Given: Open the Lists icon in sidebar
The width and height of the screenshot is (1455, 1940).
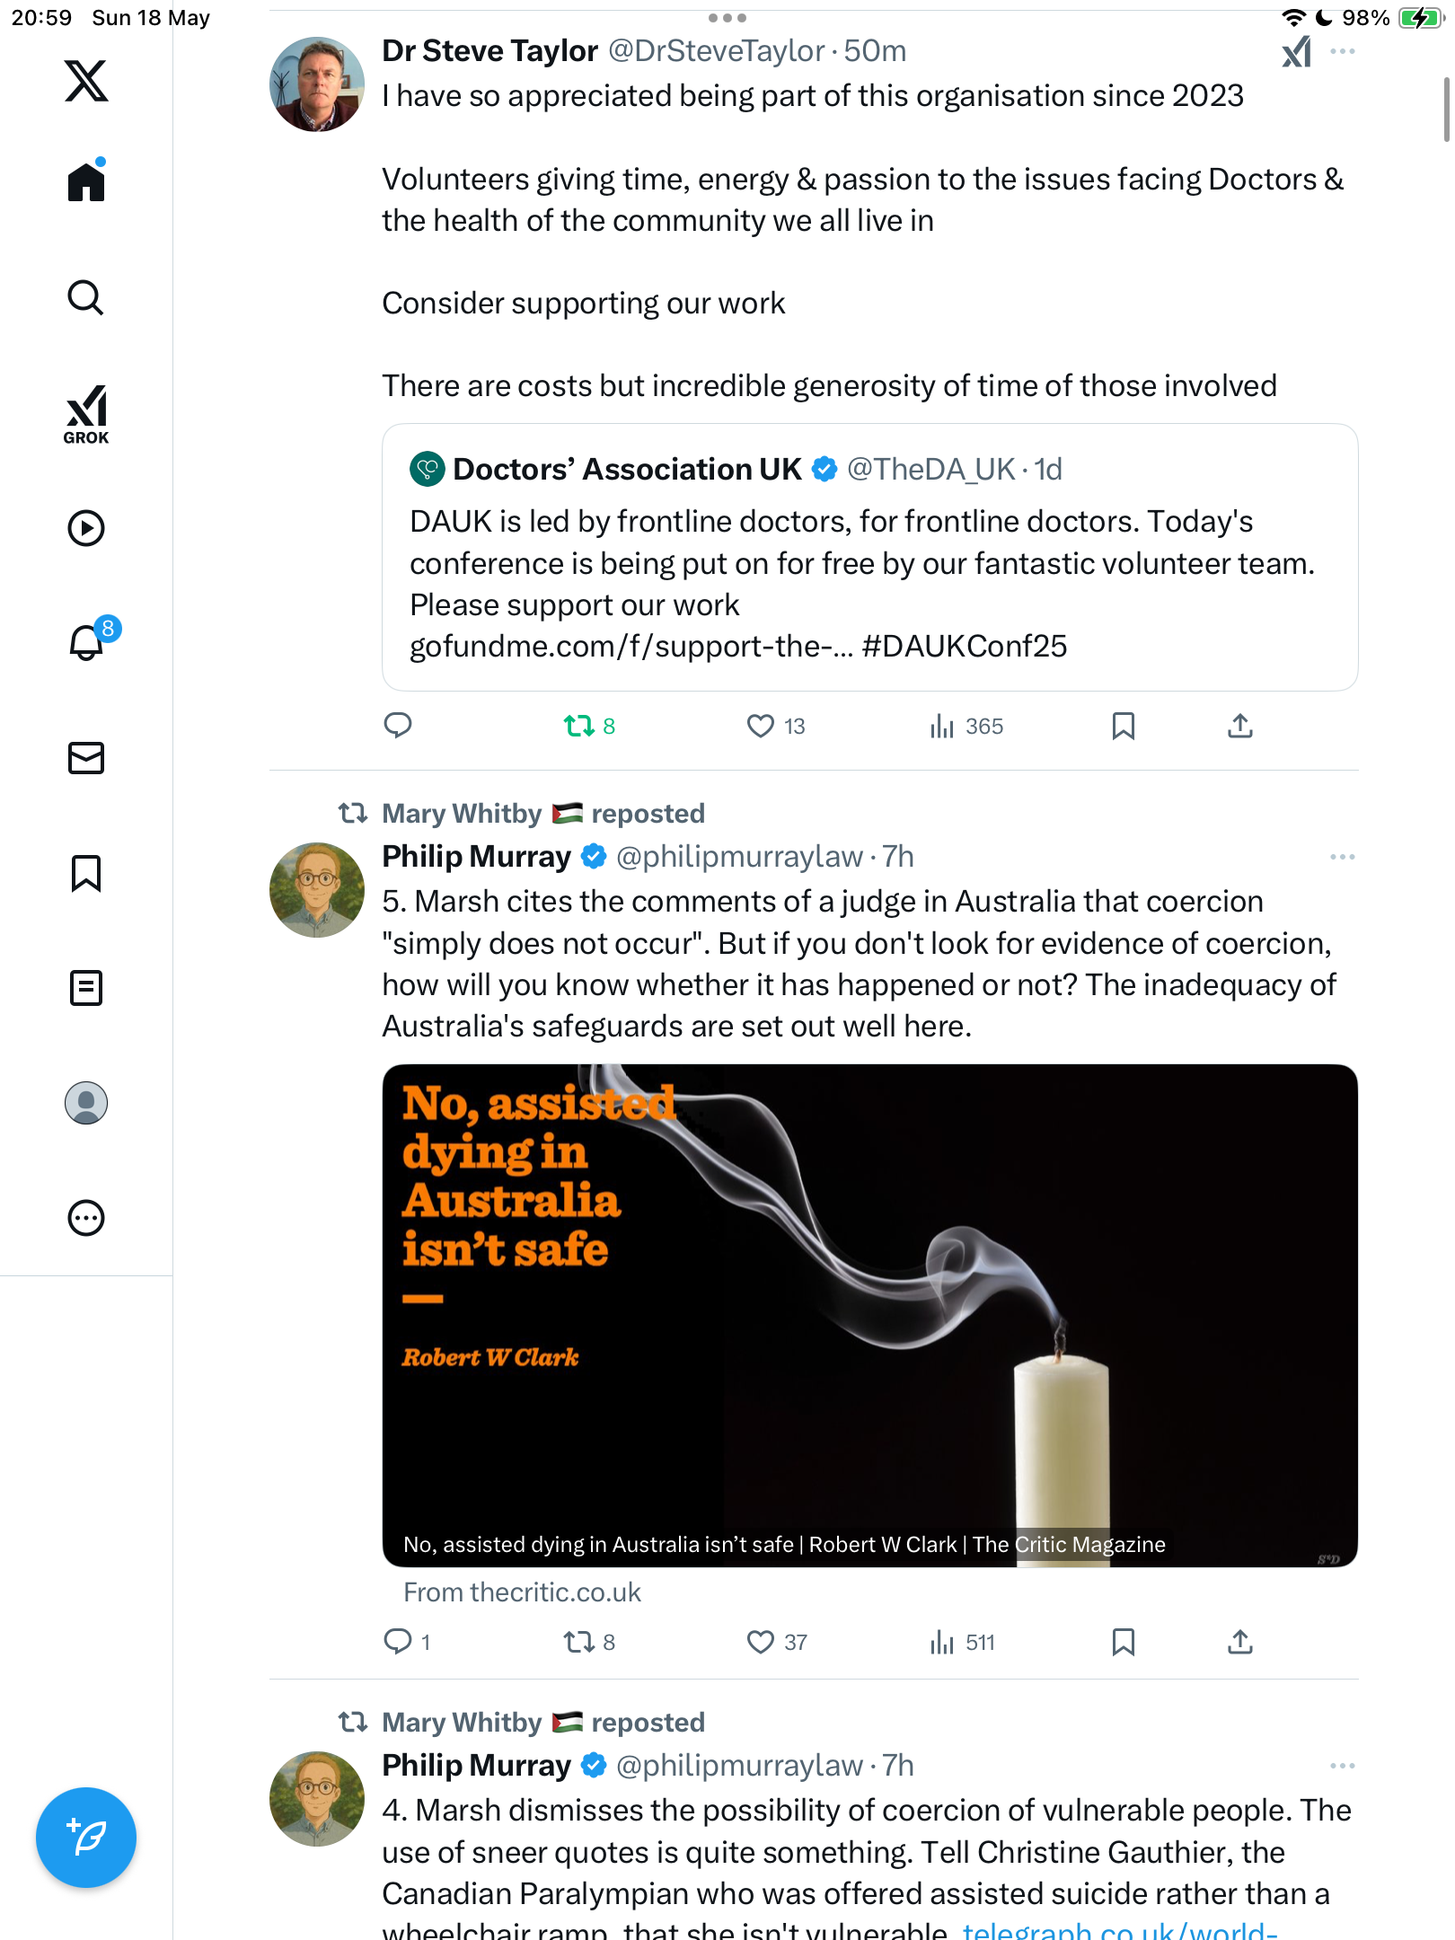Looking at the screenshot, I should point(86,988).
